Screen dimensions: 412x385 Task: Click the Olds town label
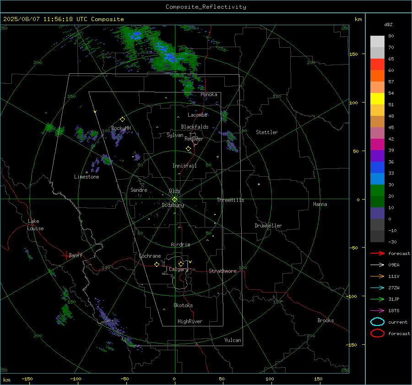pyautogui.click(x=174, y=191)
